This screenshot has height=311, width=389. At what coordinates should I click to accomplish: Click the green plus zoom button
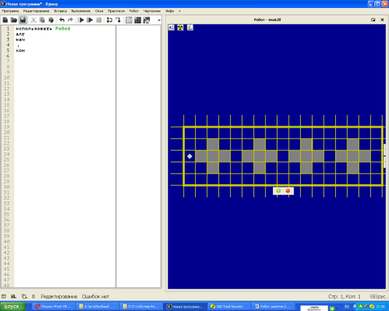[278, 190]
